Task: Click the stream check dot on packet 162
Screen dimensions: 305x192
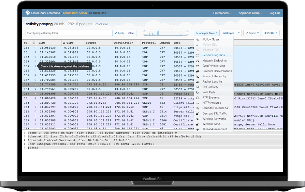Action: pos(36,103)
